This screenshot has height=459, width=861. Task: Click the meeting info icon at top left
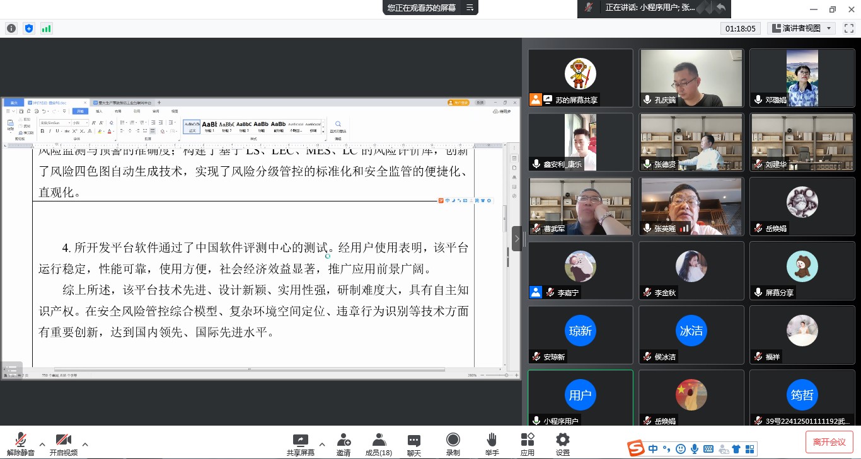pos(11,28)
